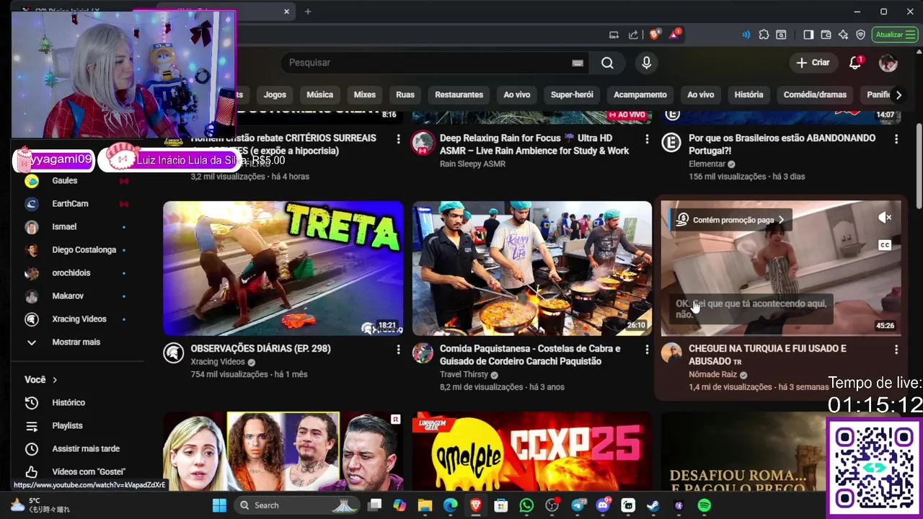
Task: Open the Atualizar browser menu button
Action: point(894,35)
